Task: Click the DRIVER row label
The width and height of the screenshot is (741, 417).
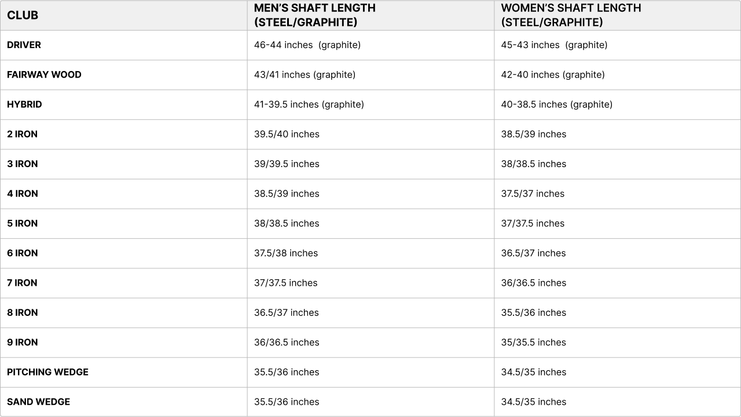Action: 24,45
